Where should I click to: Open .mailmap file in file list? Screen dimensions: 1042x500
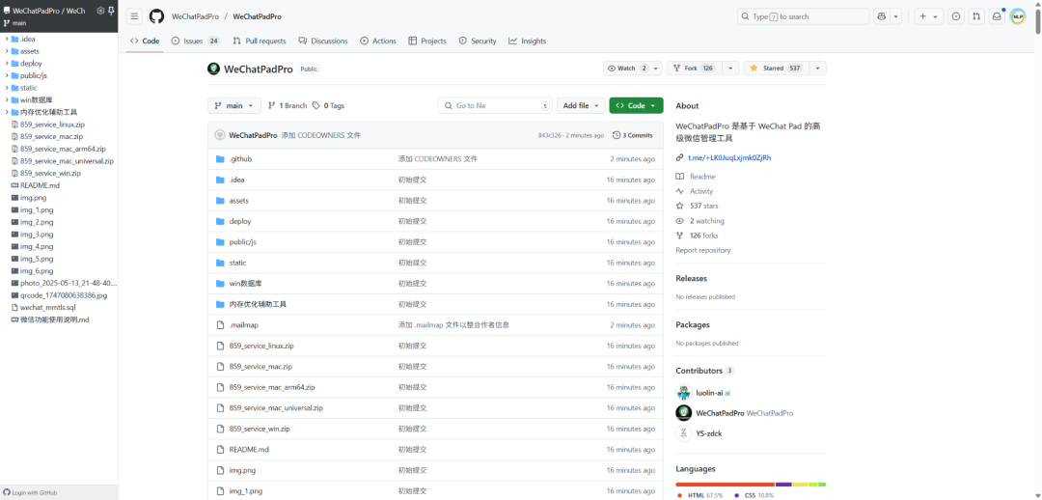243,325
